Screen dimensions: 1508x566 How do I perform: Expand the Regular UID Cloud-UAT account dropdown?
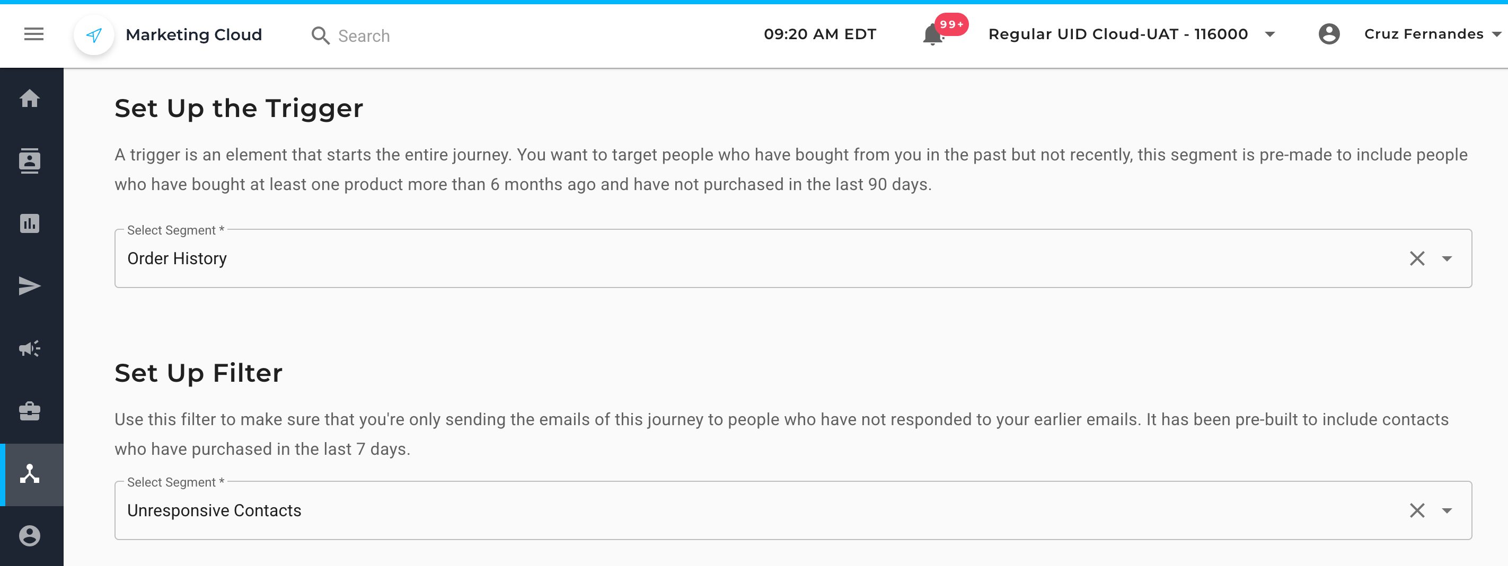pyautogui.click(x=1269, y=34)
